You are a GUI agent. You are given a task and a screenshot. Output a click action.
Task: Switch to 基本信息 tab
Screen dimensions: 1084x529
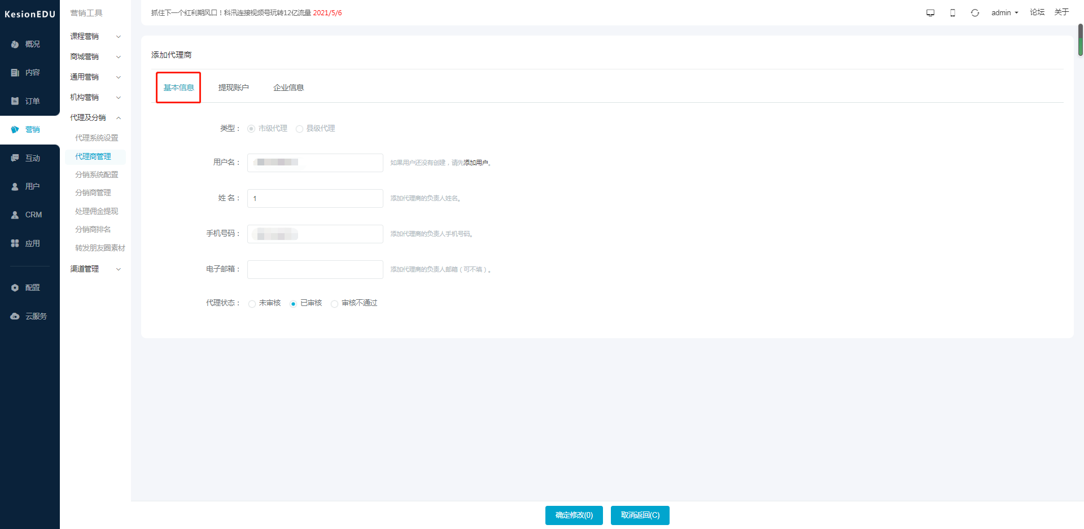coord(178,88)
